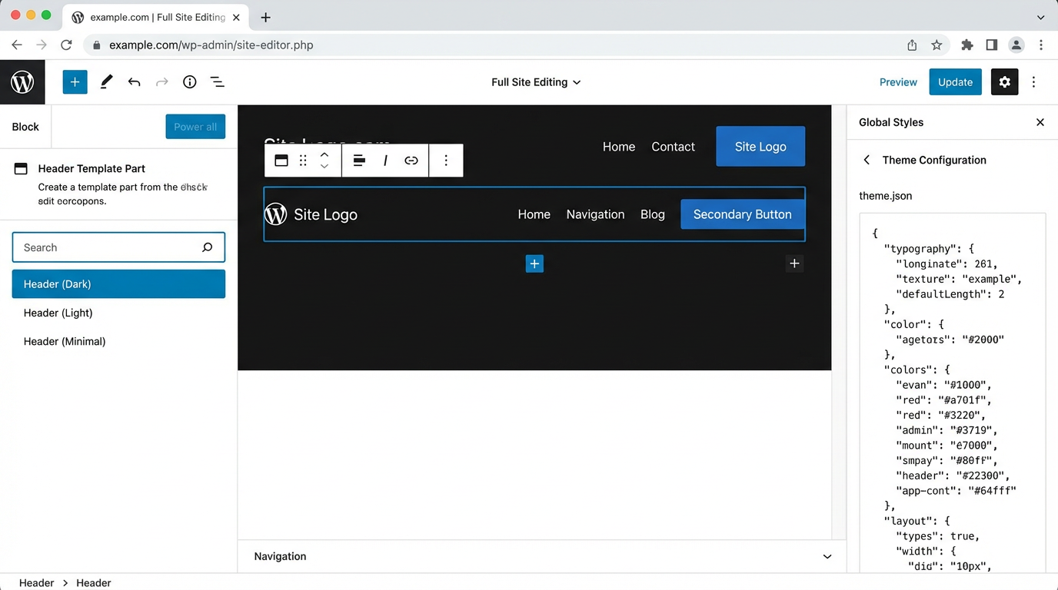
Task: Open the Preview link
Action: tap(897, 81)
